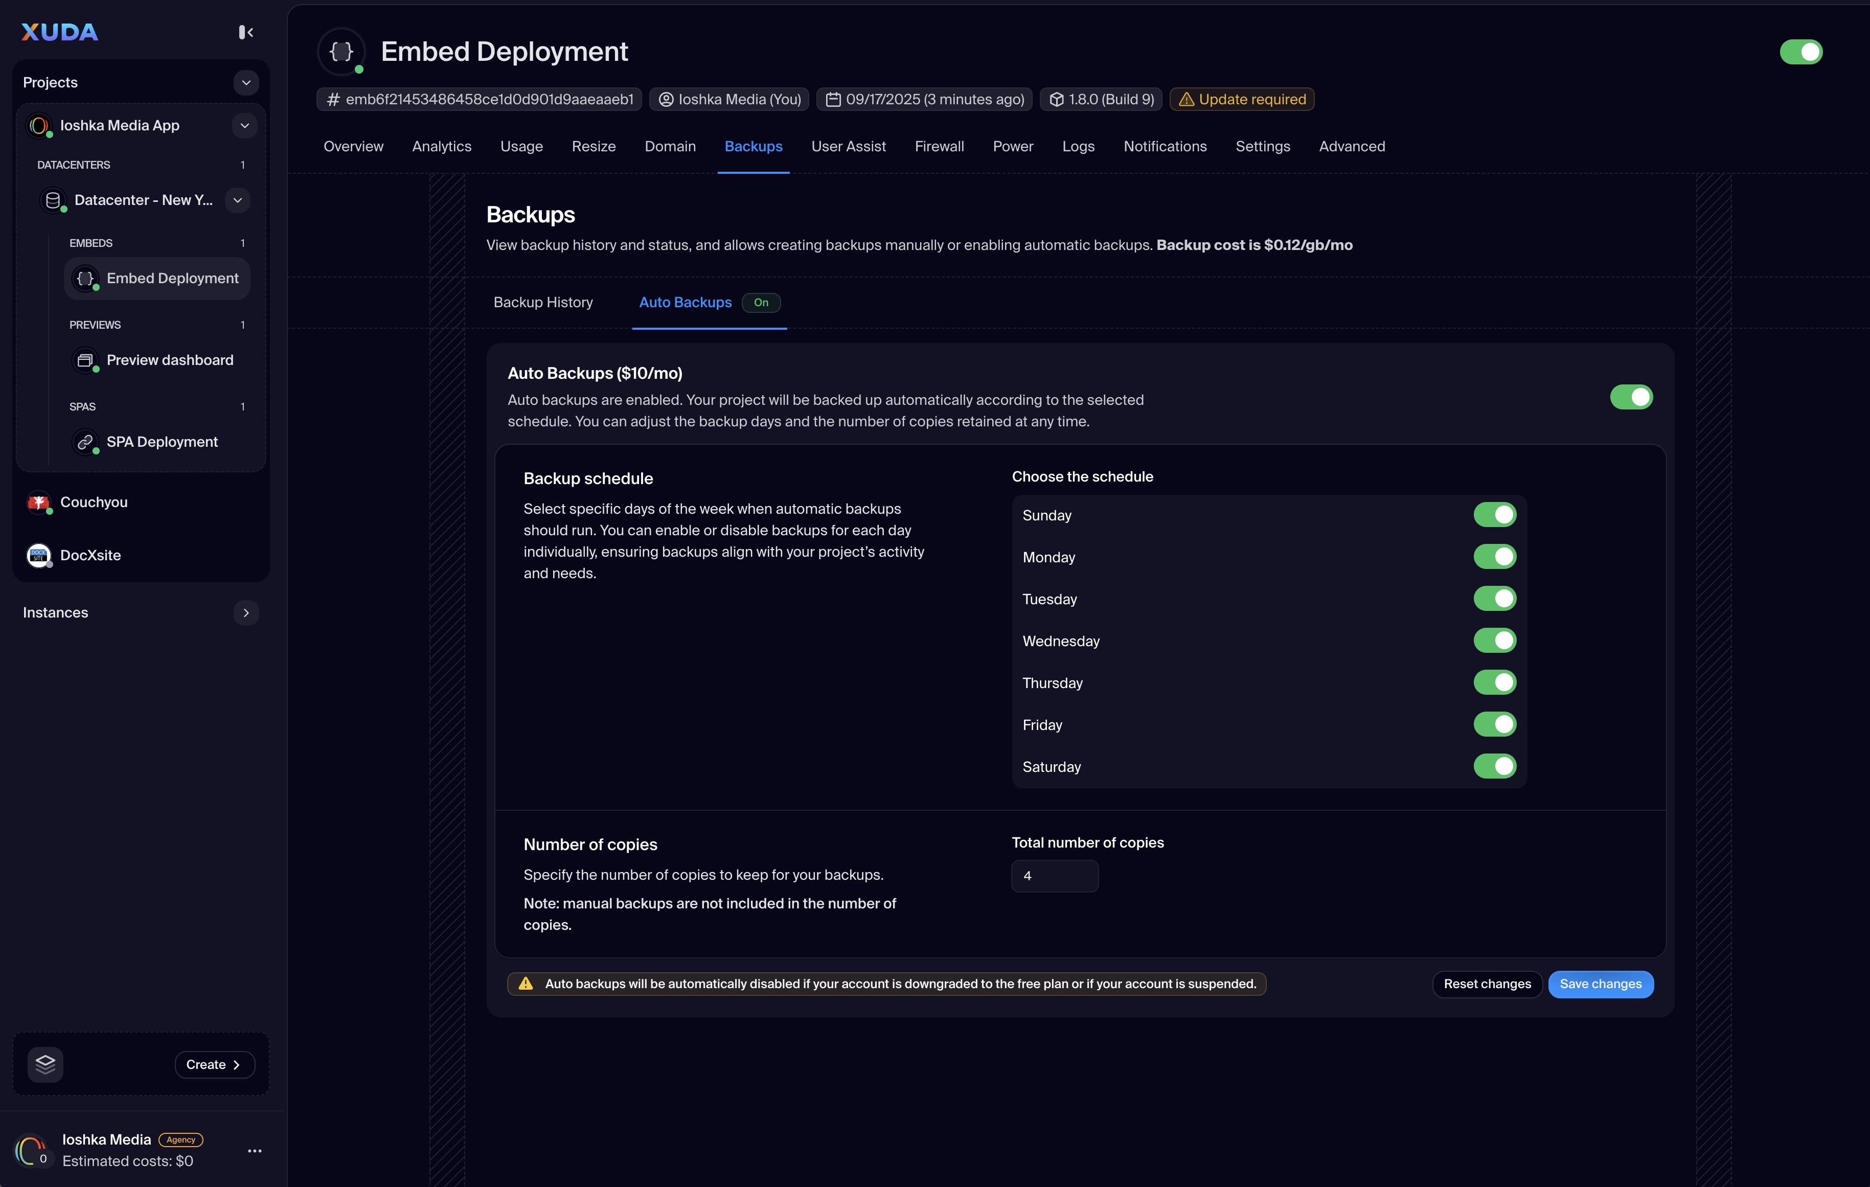1870x1187 pixels.
Task: Click the layers stack icon near Create
Action: [45, 1064]
